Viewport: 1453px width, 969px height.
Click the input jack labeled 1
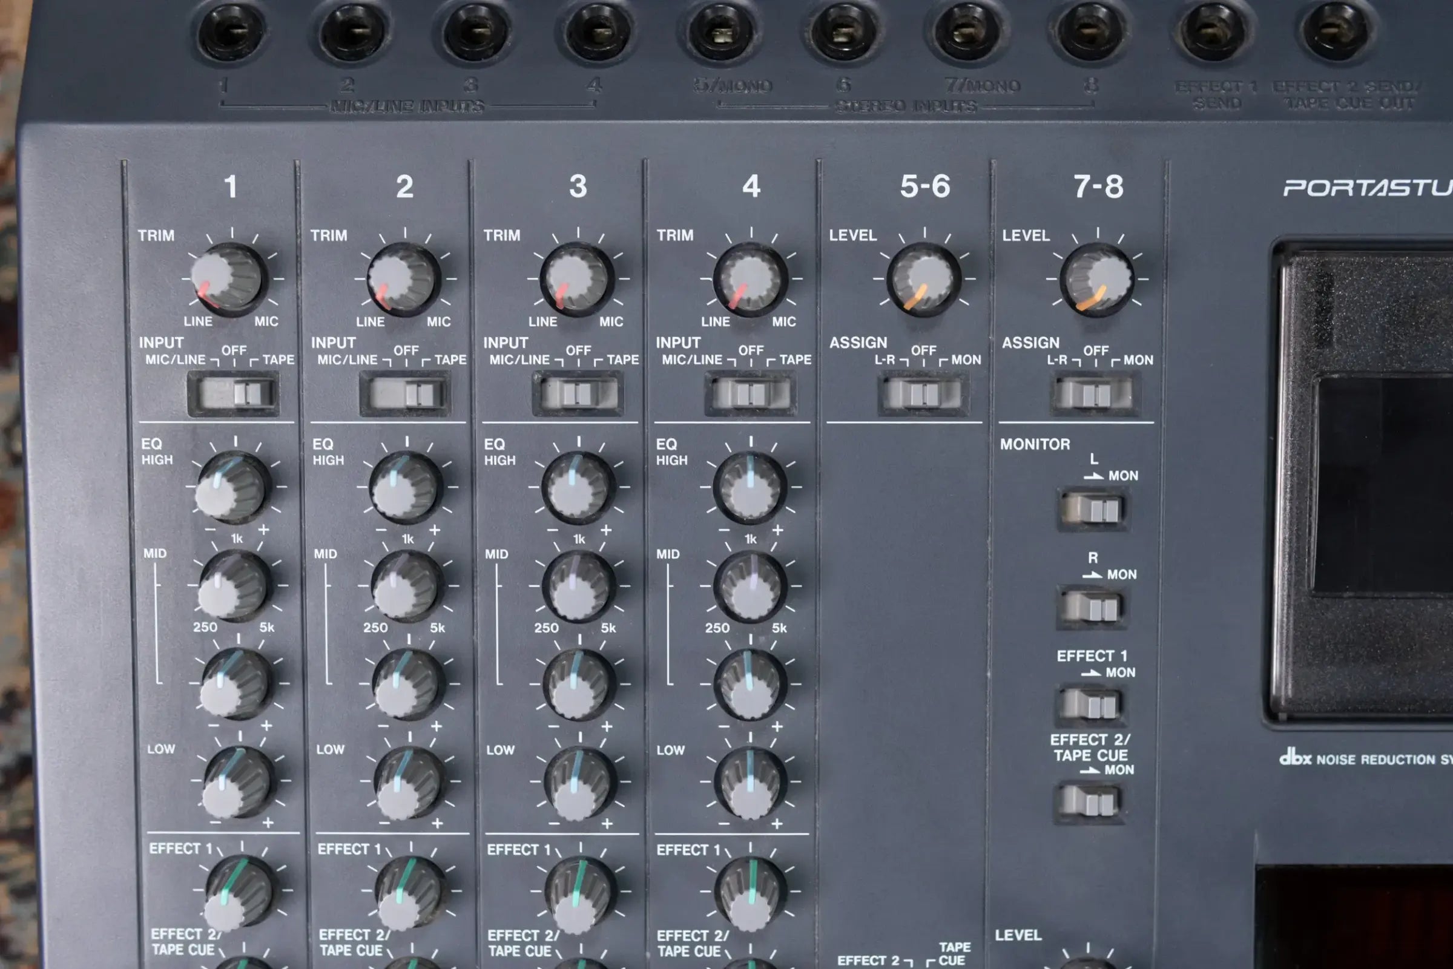point(231,30)
